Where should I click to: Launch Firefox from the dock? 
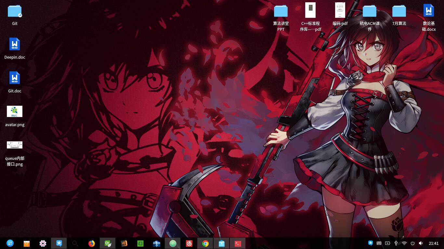point(92,243)
